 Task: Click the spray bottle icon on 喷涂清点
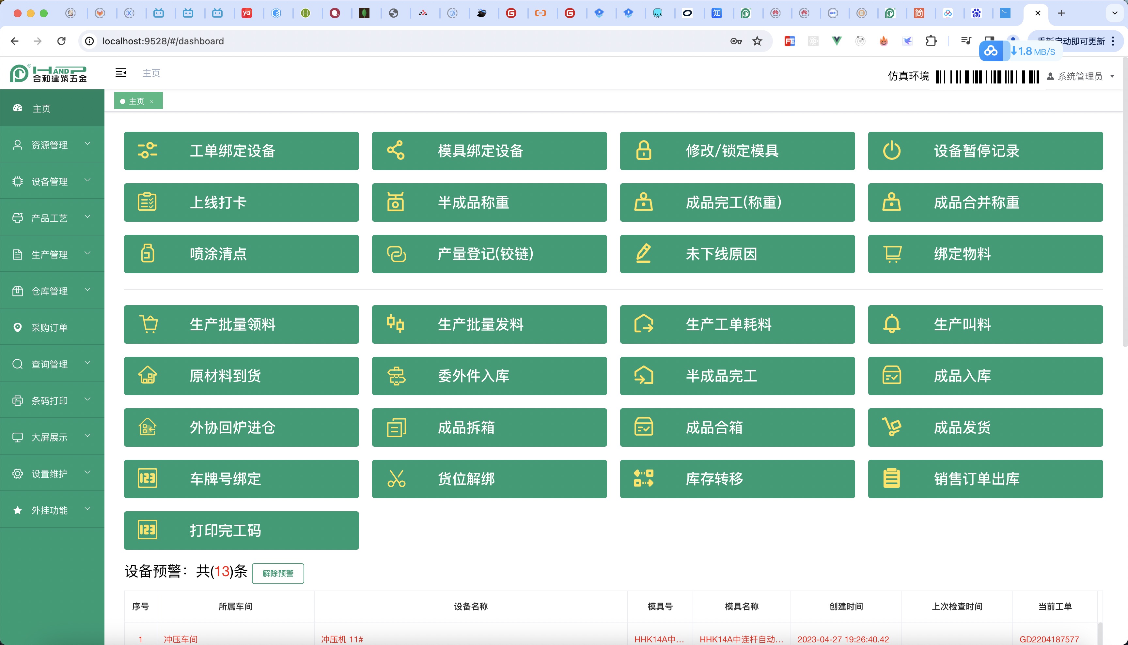[148, 253]
